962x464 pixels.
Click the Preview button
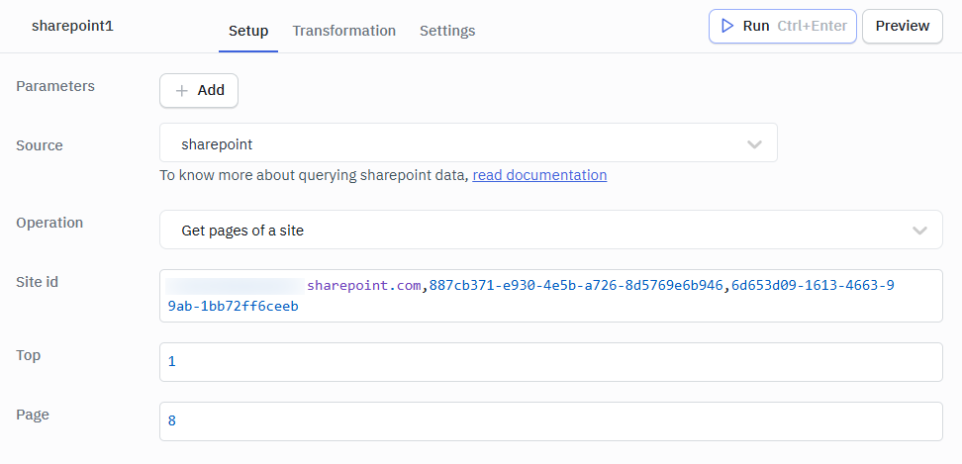pos(902,27)
